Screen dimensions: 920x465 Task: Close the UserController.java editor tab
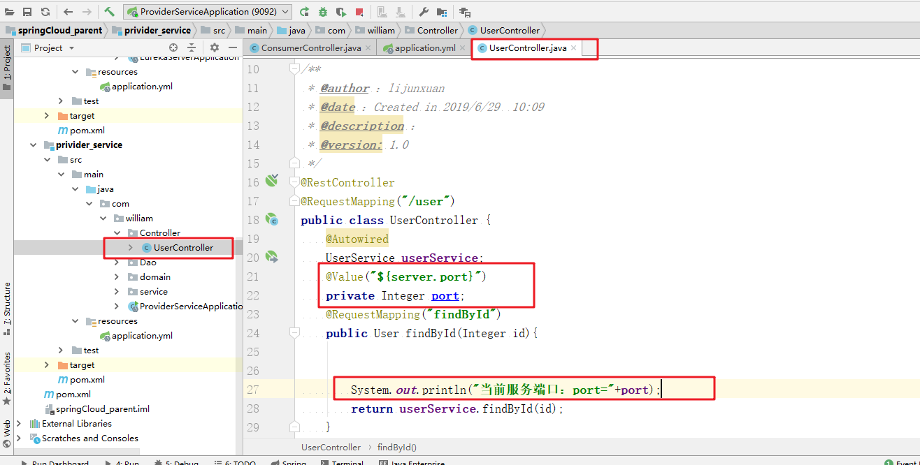(x=573, y=47)
